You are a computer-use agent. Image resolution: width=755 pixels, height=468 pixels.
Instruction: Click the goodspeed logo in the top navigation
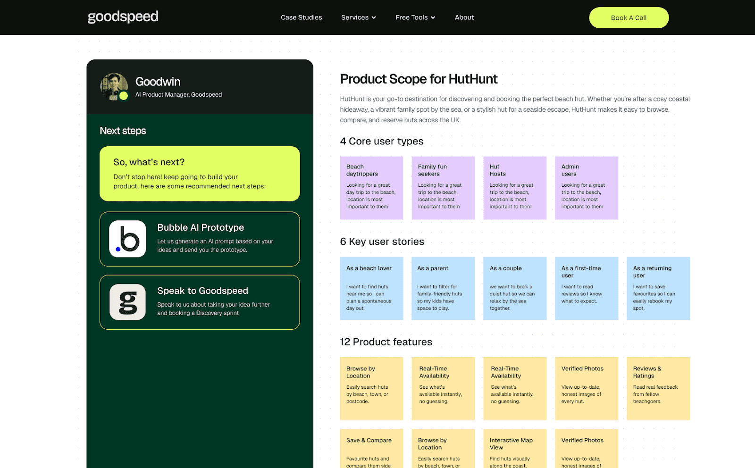tap(122, 17)
